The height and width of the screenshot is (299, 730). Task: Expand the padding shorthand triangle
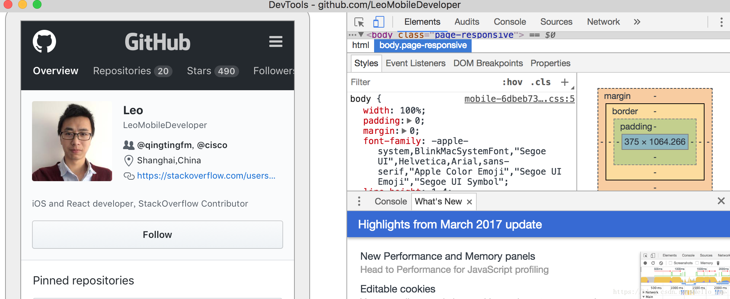click(409, 121)
